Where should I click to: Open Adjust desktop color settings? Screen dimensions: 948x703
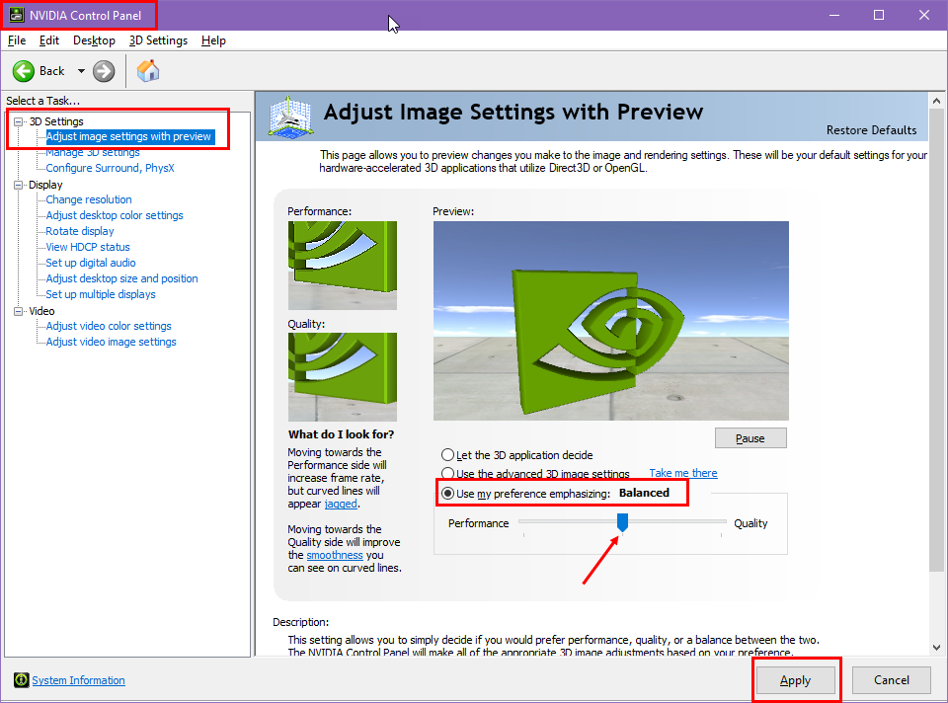pyautogui.click(x=115, y=215)
